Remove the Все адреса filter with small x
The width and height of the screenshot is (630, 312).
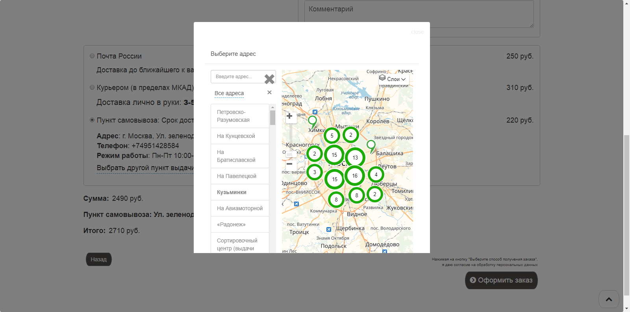point(269,92)
